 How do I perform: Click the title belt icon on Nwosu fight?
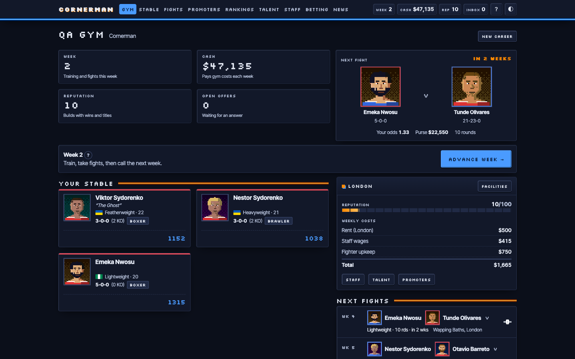point(507,322)
